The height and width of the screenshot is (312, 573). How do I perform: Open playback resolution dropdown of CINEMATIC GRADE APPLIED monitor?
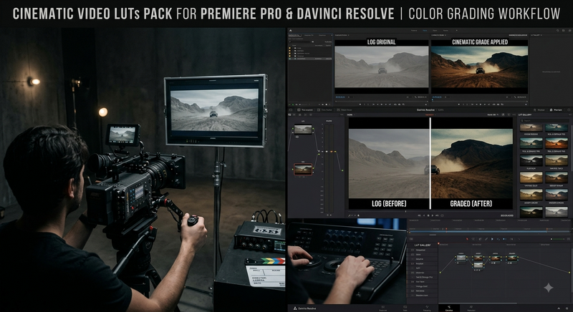pyautogui.click(x=508, y=97)
